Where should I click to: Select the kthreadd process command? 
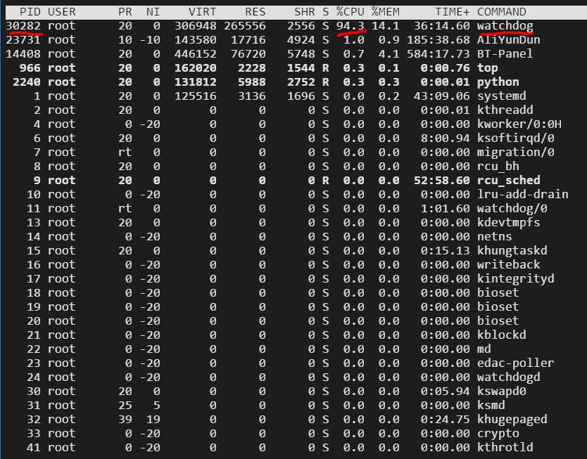[505, 110]
